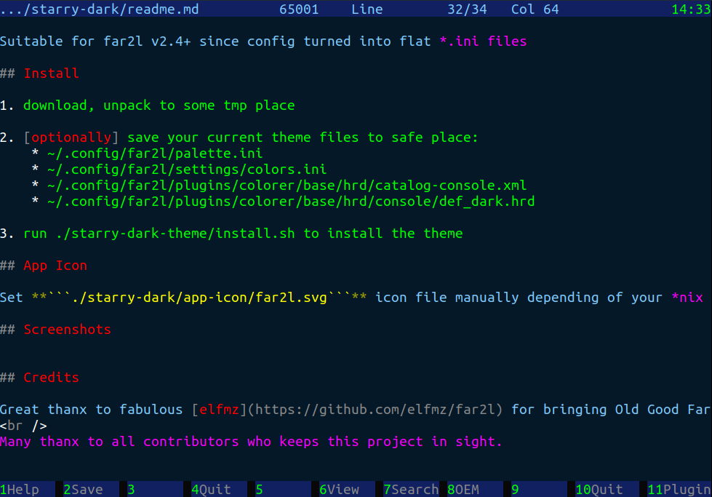The height and width of the screenshot is (497, 712).
Task: Click the Col 64 column indicator
Action: click(535, 9)
